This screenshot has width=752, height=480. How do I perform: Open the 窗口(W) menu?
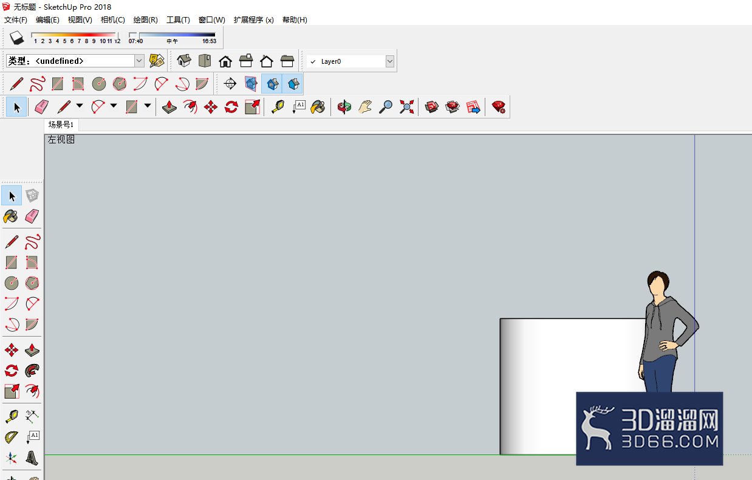tap(211, 20)
